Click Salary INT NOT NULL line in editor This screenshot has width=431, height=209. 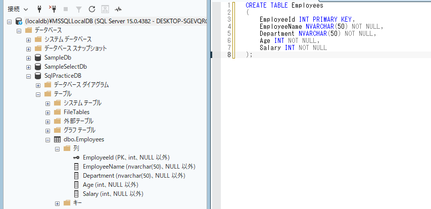293,48
